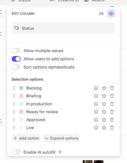Image resolution: width=127 pixels, height=163 pixels.
Task: Open the Live option color swatch
Action: pos(21,128)
